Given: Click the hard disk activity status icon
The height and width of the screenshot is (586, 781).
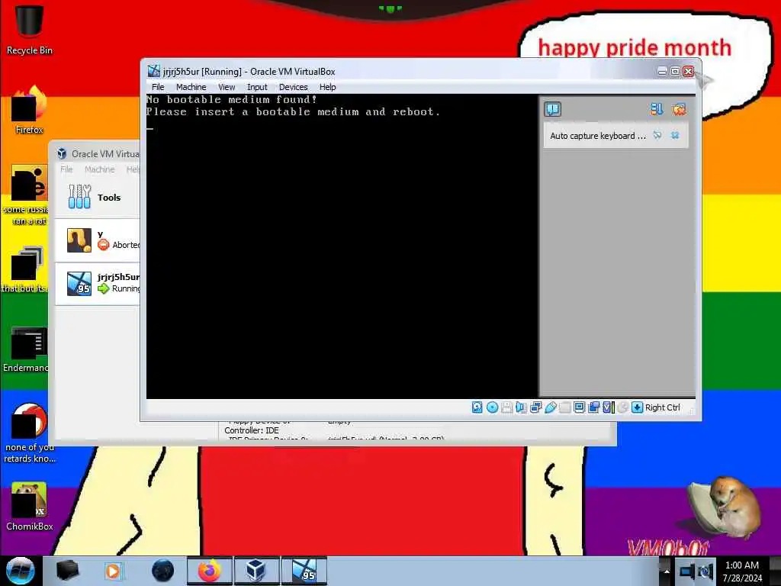Looking at the screenshot, I should coord(477,407).
